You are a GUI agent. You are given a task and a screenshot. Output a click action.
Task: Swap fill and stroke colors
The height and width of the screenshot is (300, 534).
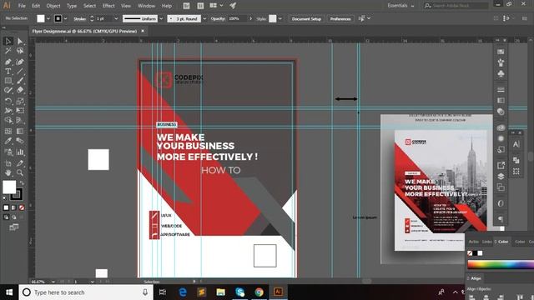(22, 183)
